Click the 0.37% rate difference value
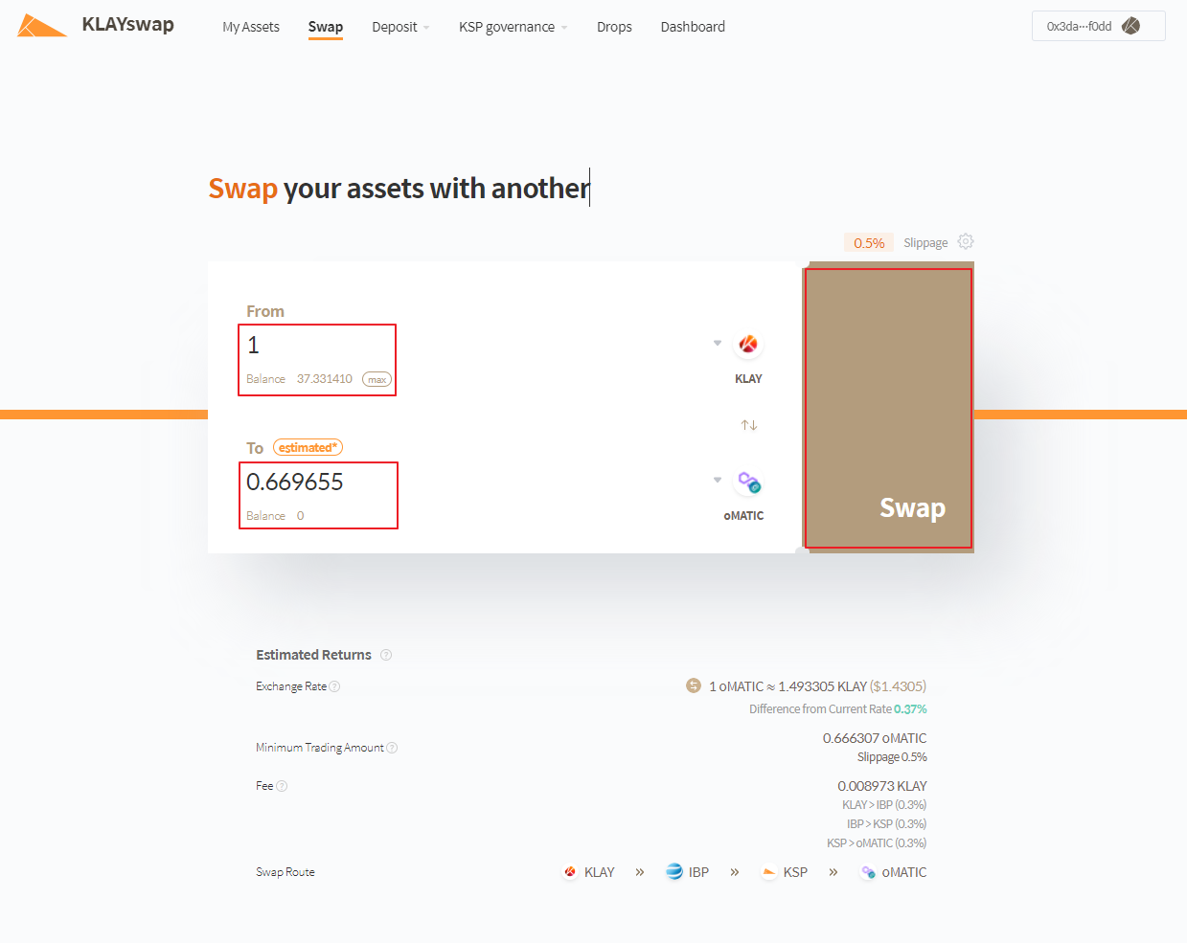Image resolution: width=1187 pixels, height=943 pixels. click(910, 709)
